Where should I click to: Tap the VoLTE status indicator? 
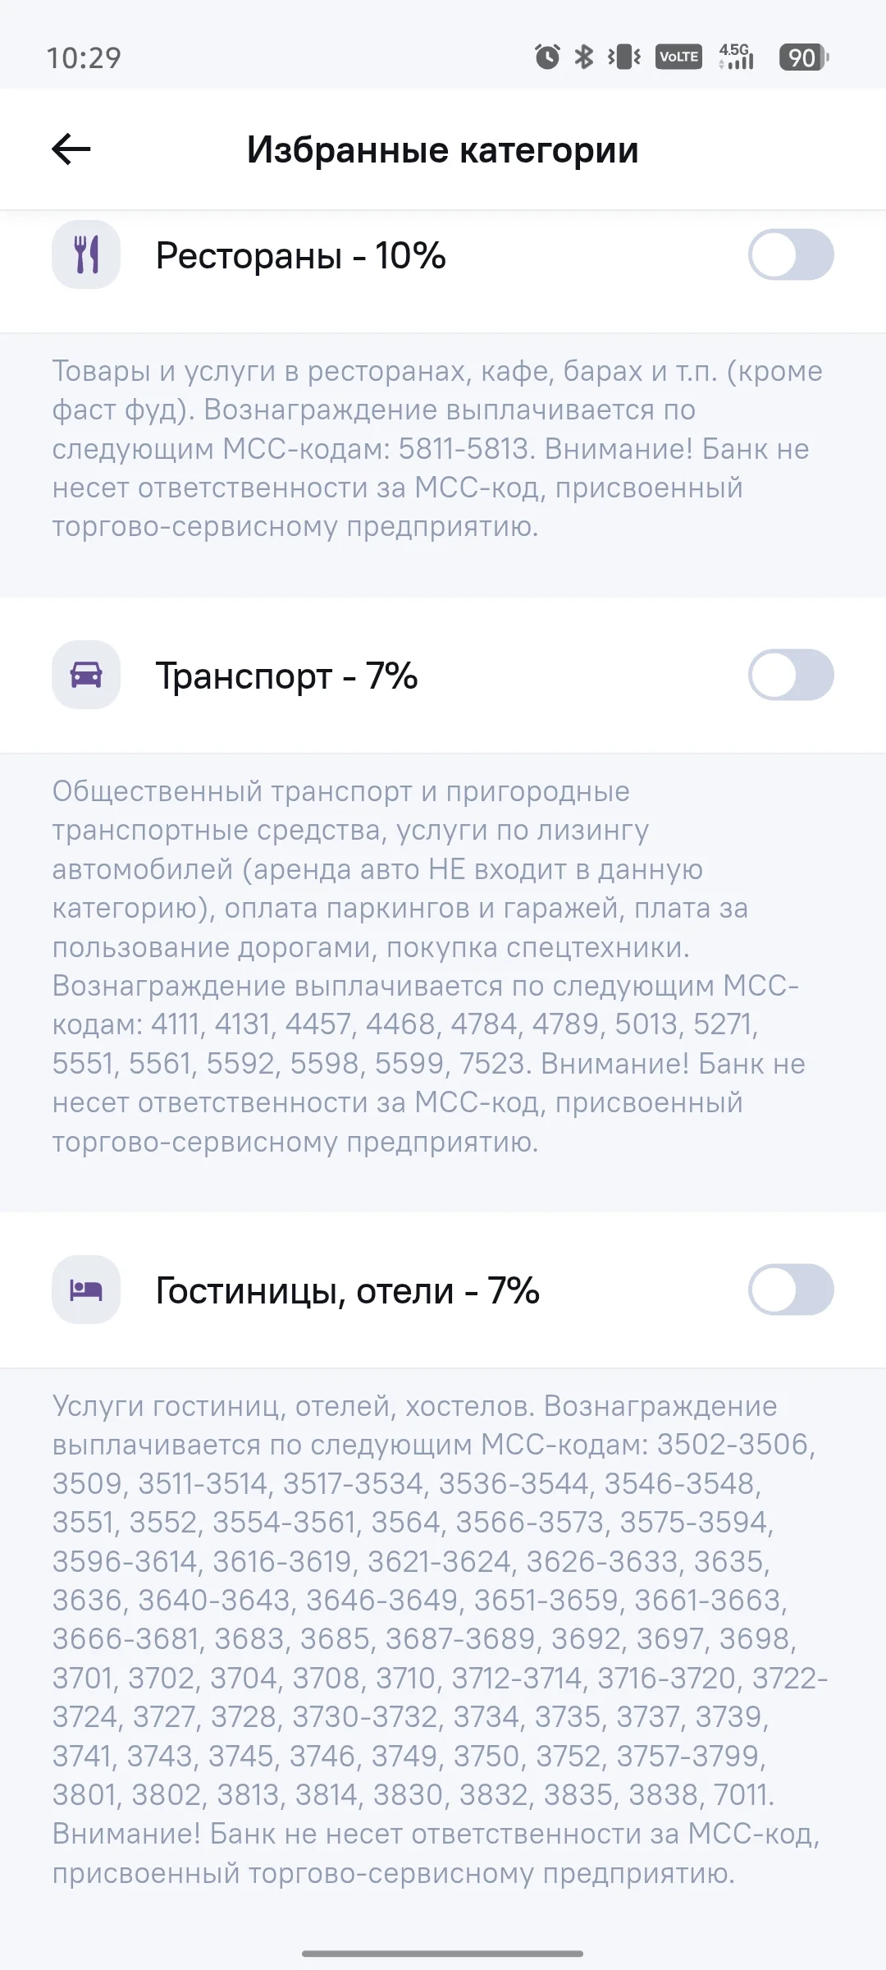pyautogui.click(x=678, y=57)
